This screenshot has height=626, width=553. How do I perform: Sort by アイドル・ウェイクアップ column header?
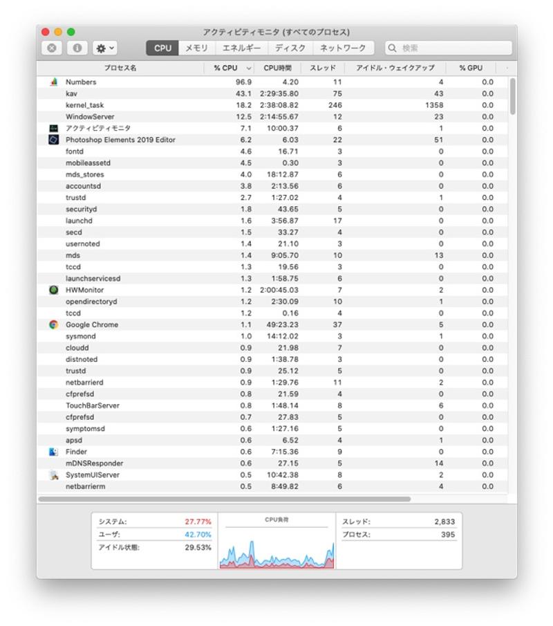coord(395,68)
